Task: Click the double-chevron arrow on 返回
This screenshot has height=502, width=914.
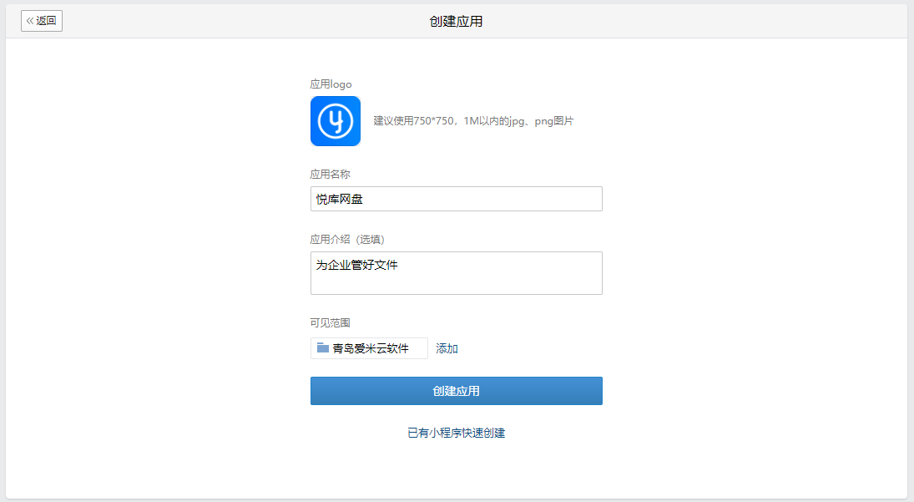Action: [30, 21]
